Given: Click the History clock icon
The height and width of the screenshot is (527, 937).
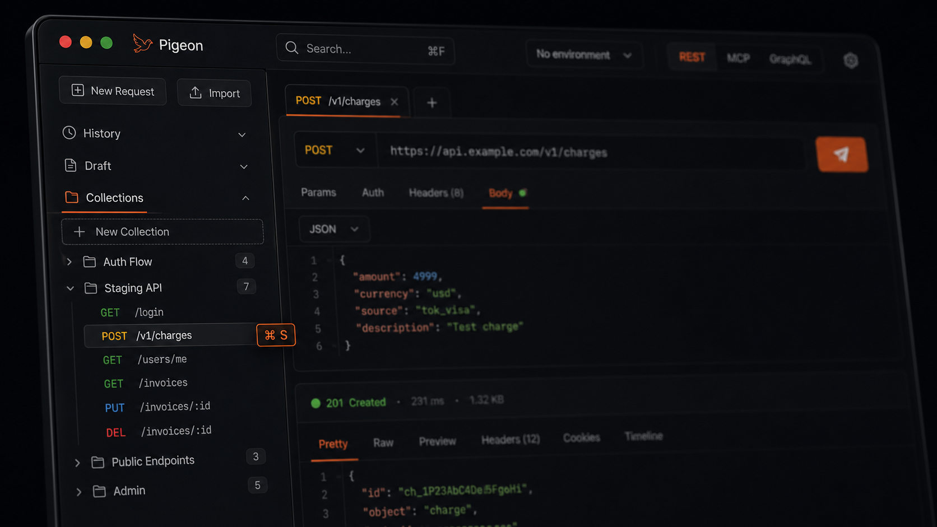Looking at the screenshot, I should point(69,132).
